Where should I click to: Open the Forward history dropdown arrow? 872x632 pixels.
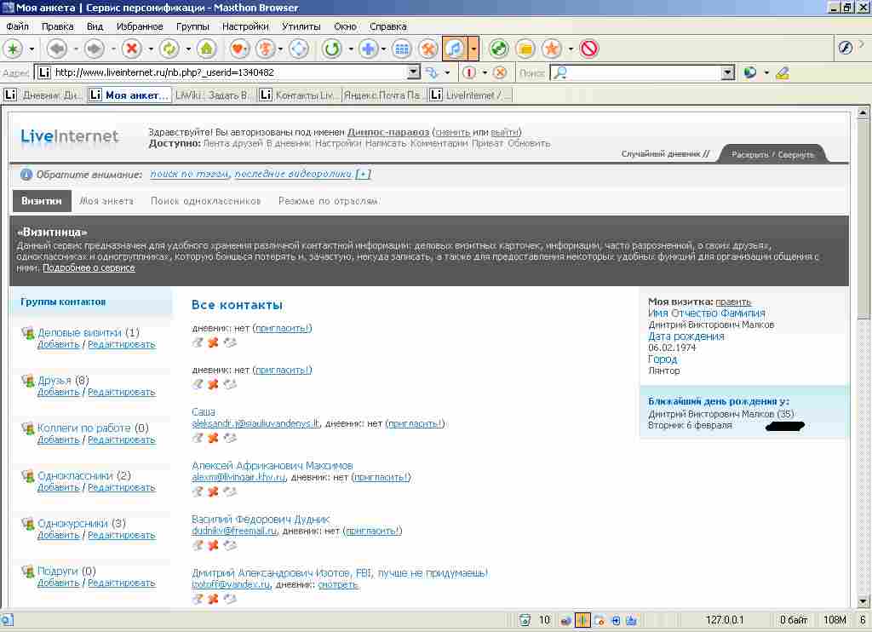(x=113, y=49)
